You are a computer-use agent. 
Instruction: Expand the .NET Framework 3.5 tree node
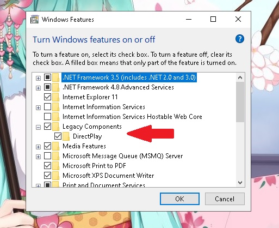(x=38, y=78)
